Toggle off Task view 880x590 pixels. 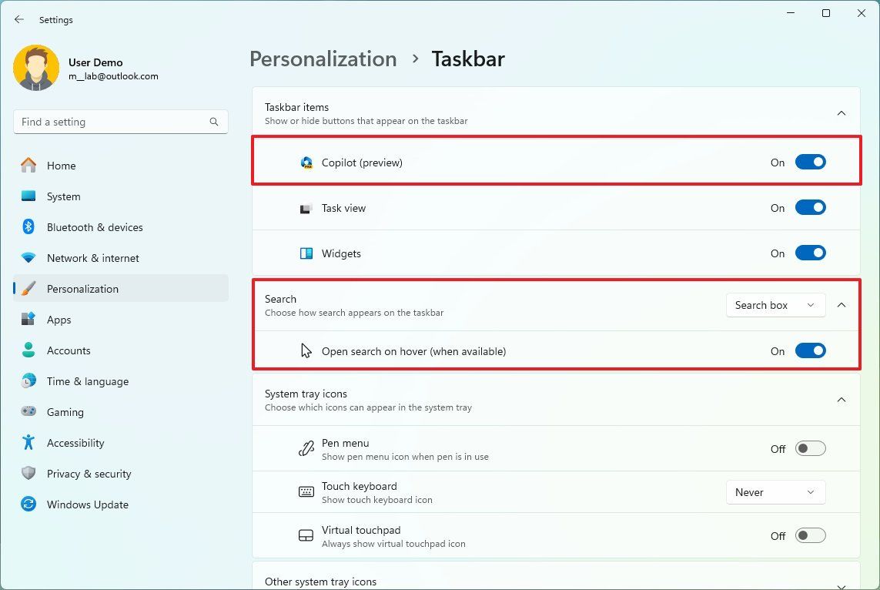(810, 206)
